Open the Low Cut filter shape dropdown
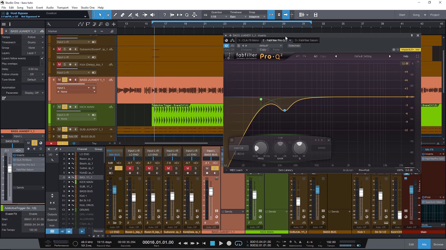The height and width of the screenshot is (250, 446). (239, 148)
